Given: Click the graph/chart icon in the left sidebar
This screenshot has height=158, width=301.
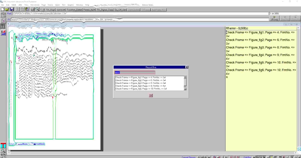Looking at the screenshot, I should [x=3, y=32].
